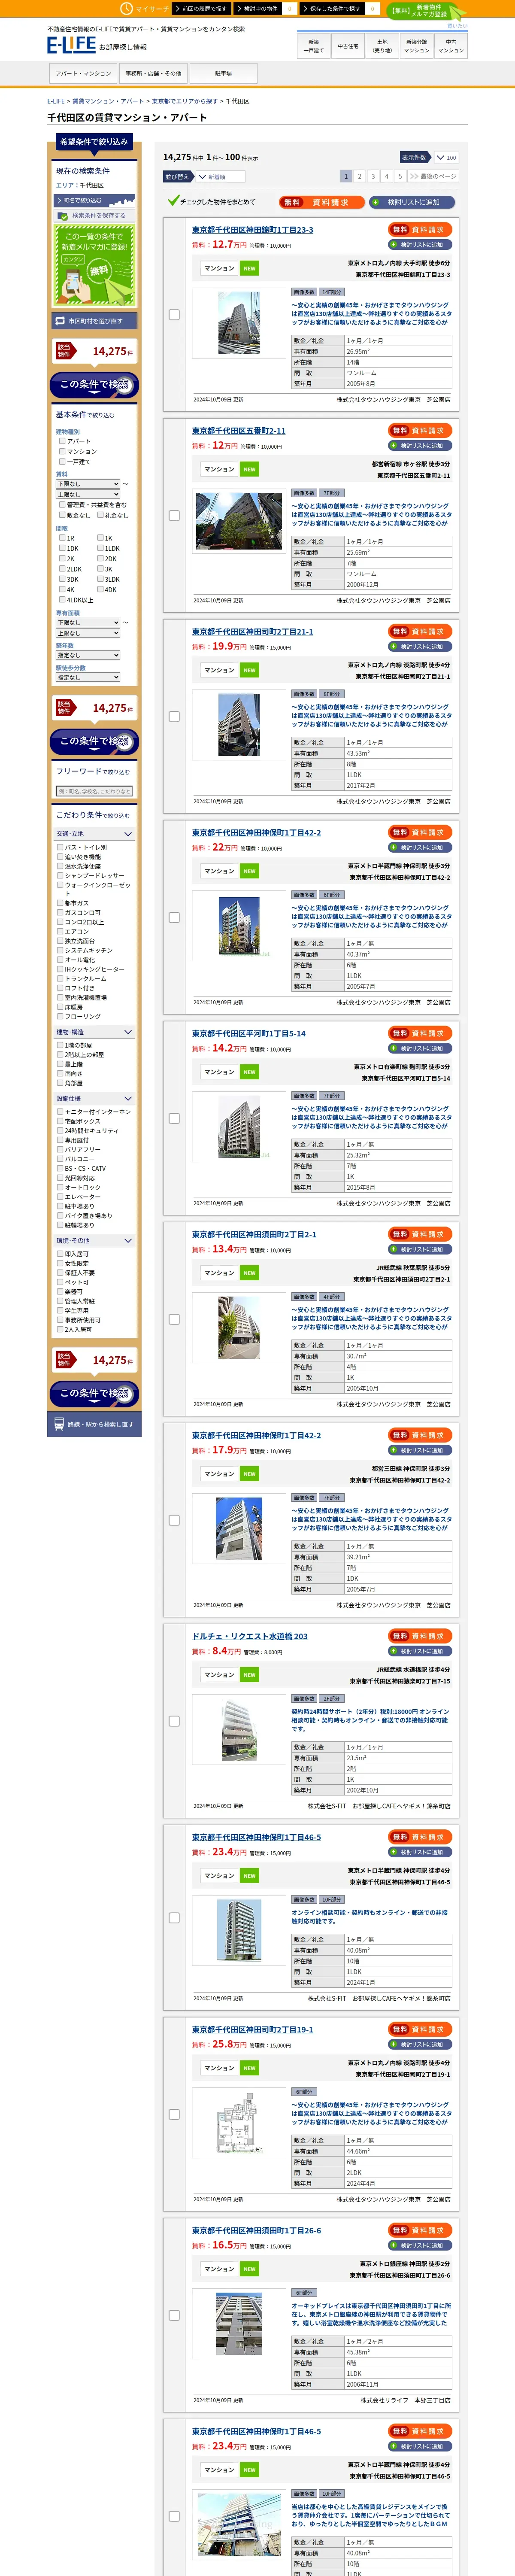Open 築年数 指定なし dropdown

tap(88, 655)
